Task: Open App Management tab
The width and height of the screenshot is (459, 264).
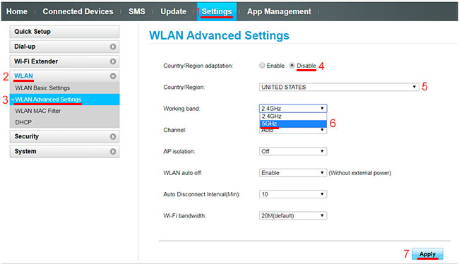Action: coord(279,11)
